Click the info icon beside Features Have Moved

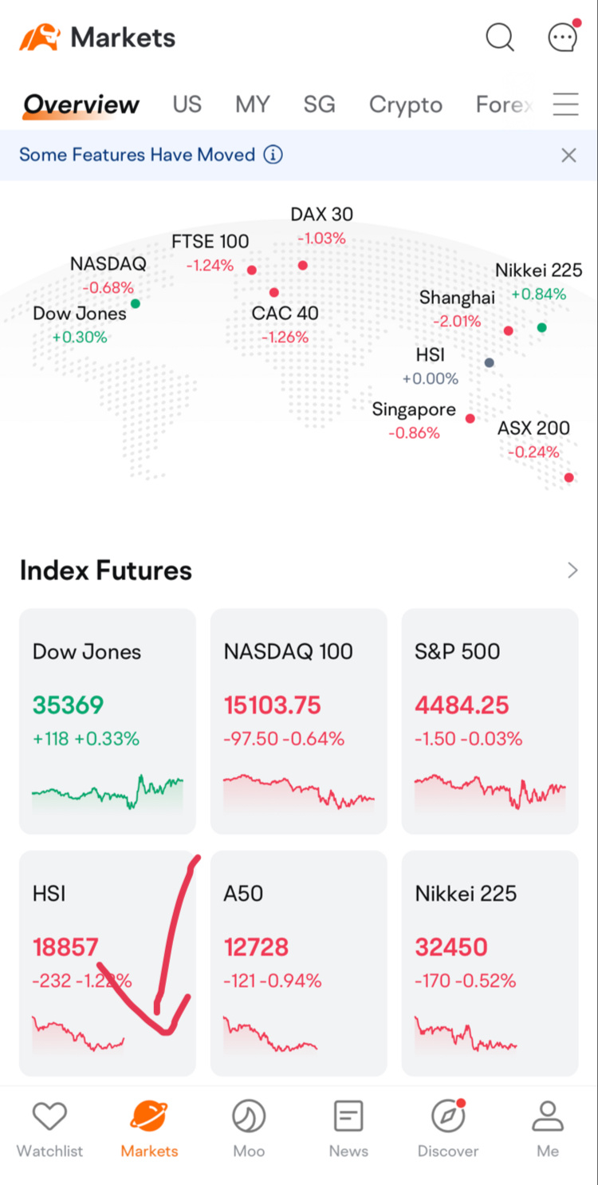tap(273, 155)
